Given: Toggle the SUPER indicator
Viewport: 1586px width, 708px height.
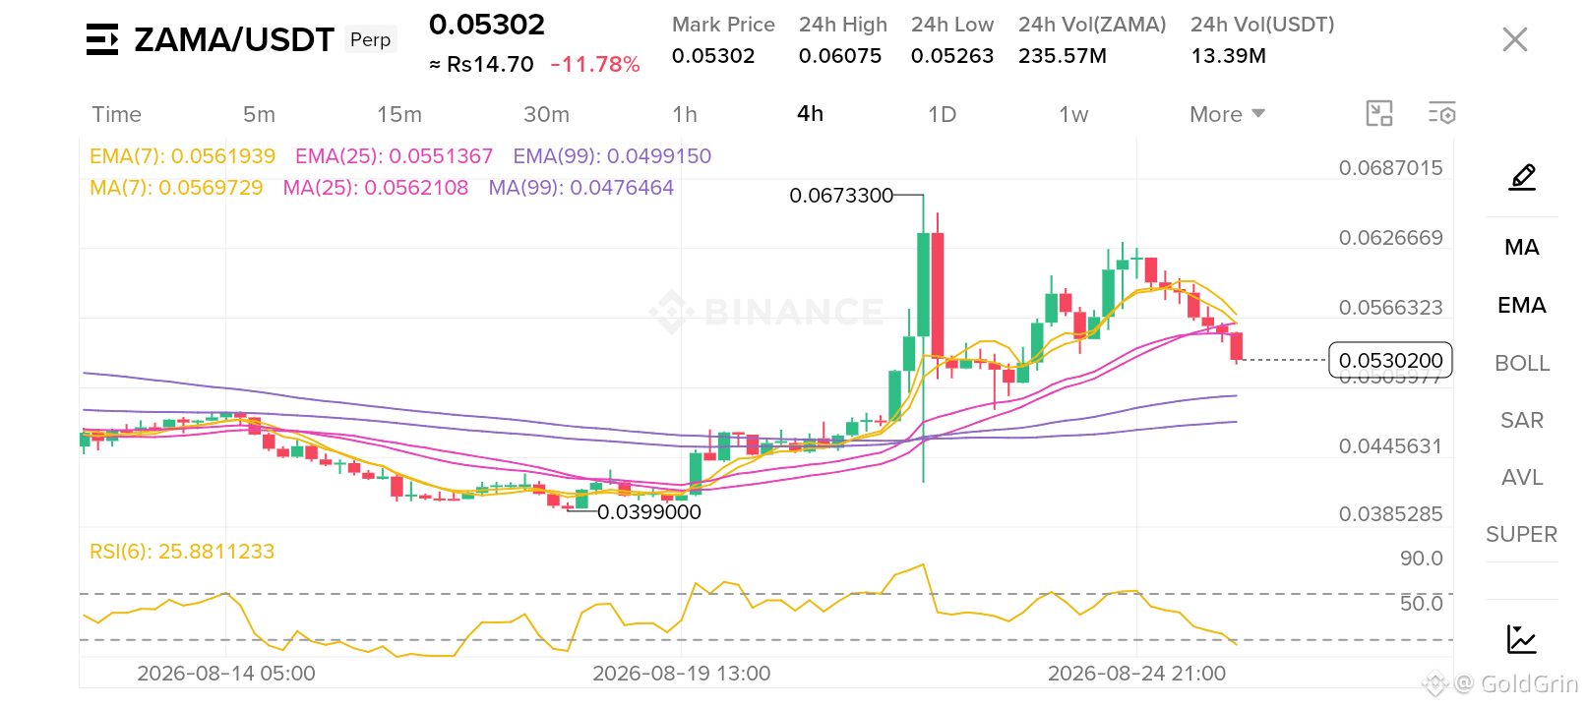Looking at the screenshot, I should pyautogui.click(x=1522, y=535).
